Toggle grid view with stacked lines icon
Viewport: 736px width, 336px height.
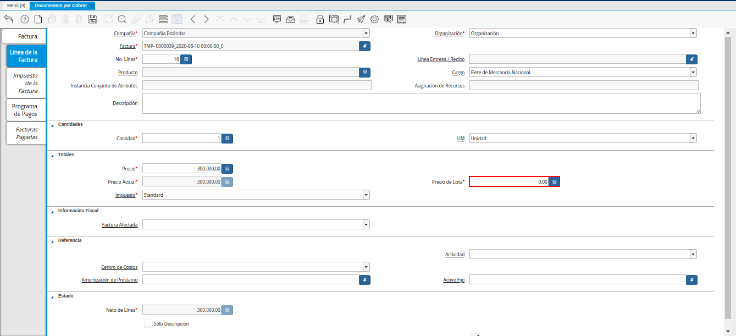tap(163, 19)
